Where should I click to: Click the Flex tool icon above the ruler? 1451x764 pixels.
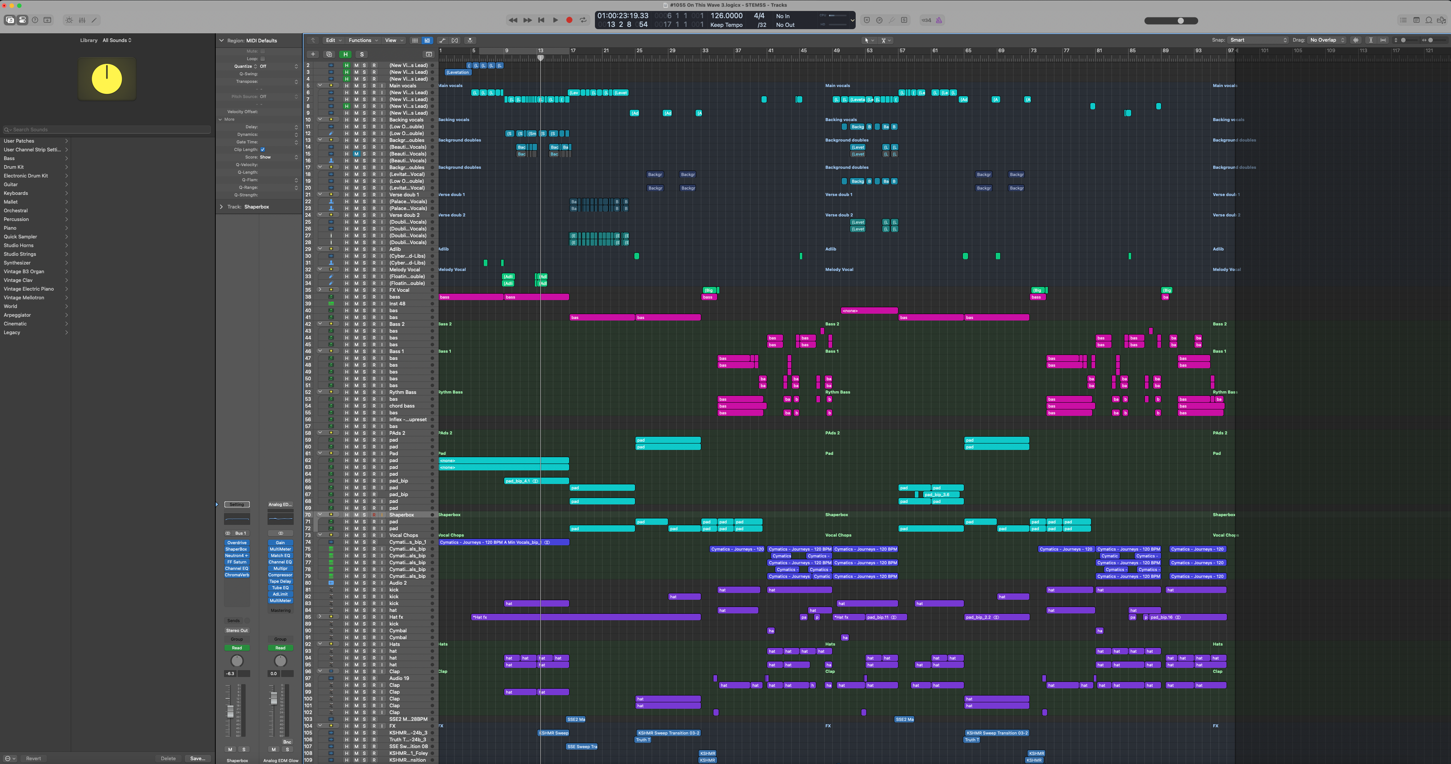pyautogui.click(x=455, y=40)
